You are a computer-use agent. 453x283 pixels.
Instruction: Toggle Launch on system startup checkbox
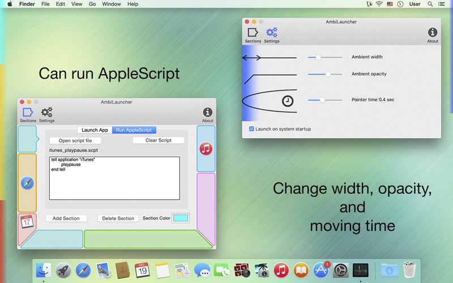(252, 129)
